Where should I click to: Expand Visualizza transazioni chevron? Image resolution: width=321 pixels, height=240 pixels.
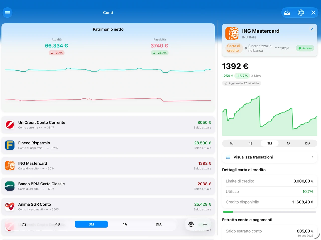(312, 157)
